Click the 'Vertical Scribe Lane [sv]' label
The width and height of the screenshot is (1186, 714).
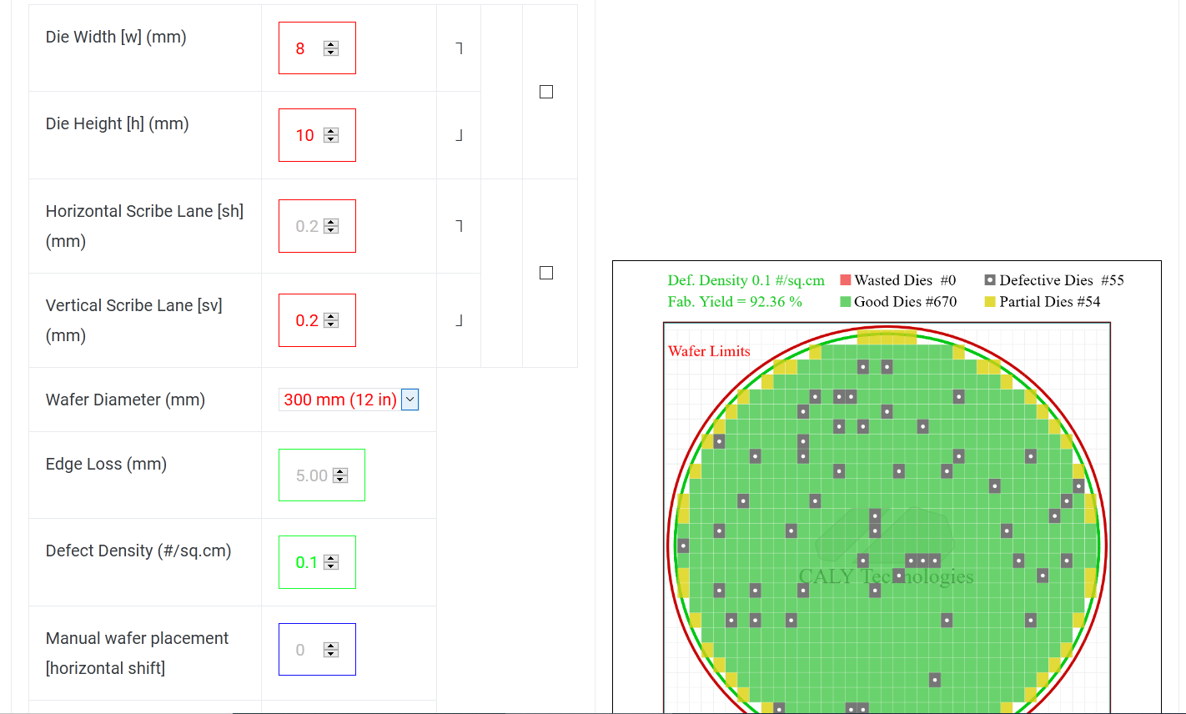134,305
